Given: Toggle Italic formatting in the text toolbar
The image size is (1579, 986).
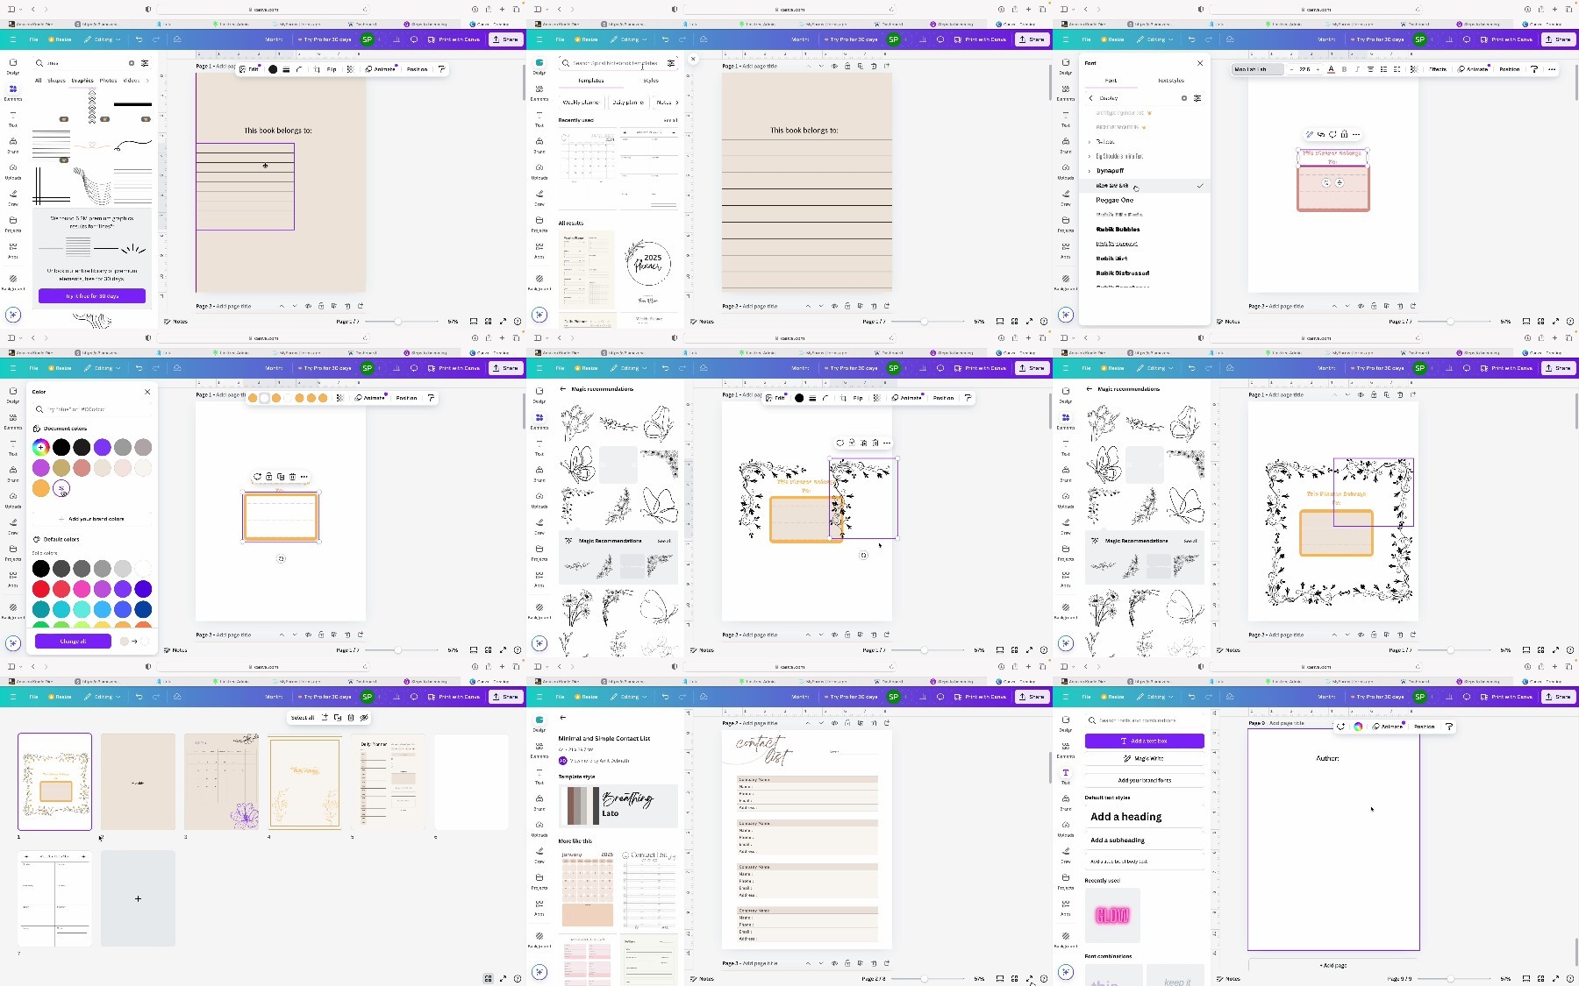Looking at the screenshot, I should click(1357, 69).
